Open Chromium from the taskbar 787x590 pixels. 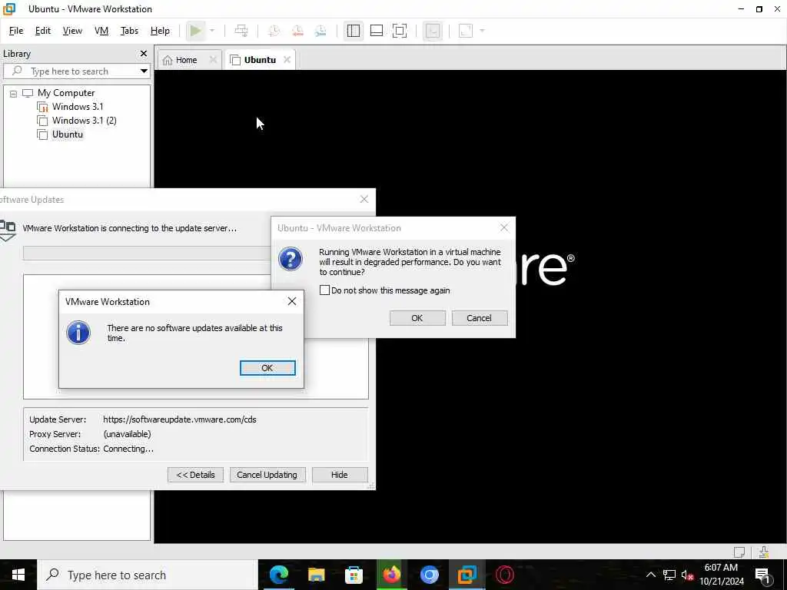[x=429, y=575]
